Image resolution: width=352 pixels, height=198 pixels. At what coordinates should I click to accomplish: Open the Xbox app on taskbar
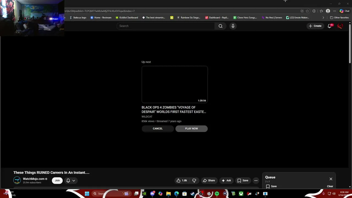(x=241, y=194)
